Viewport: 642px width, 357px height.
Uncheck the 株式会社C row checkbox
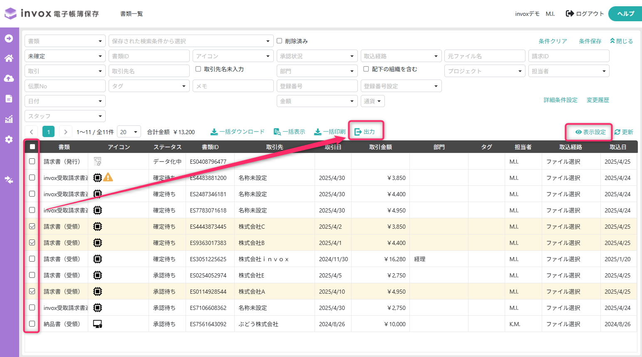[x=32, y=226]
